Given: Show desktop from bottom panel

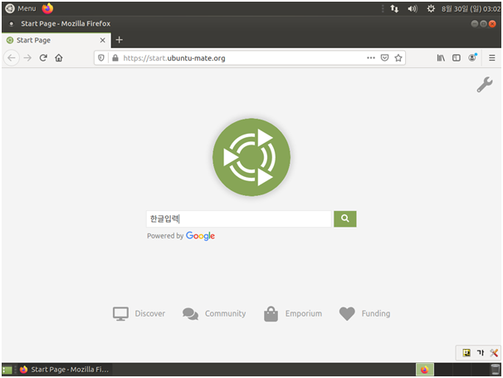Looking at the screenshot, I should [x=7, y=370].
